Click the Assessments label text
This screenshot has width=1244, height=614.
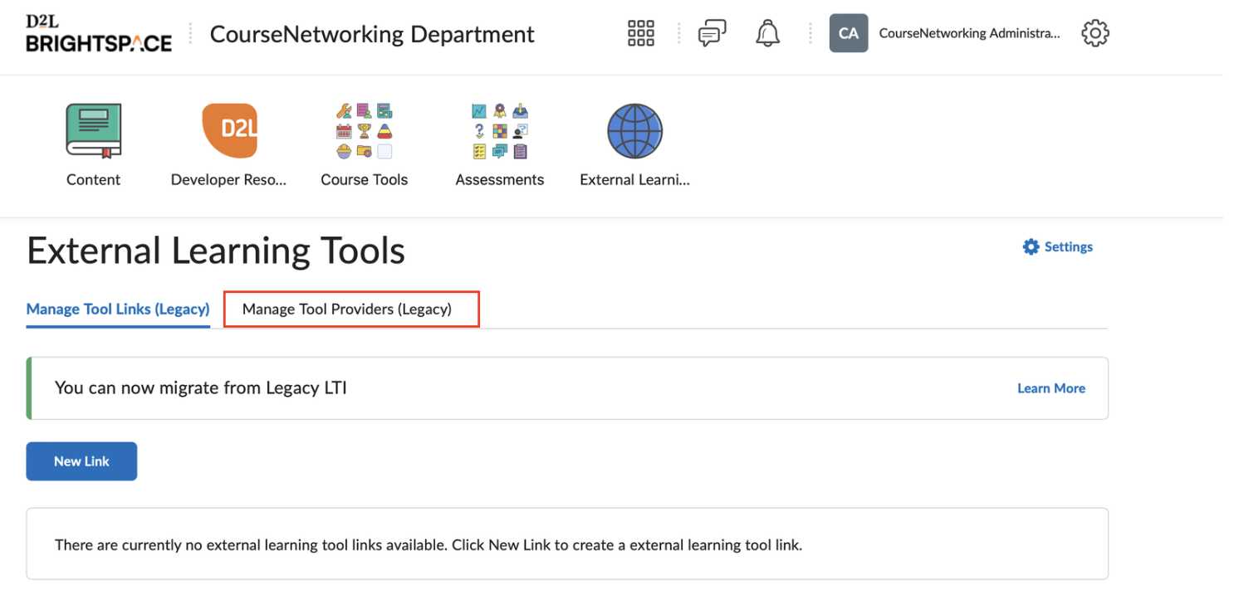pos(499,179)
